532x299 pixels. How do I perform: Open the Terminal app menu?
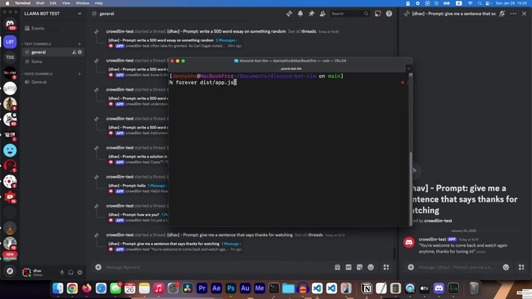pos(22,3)
